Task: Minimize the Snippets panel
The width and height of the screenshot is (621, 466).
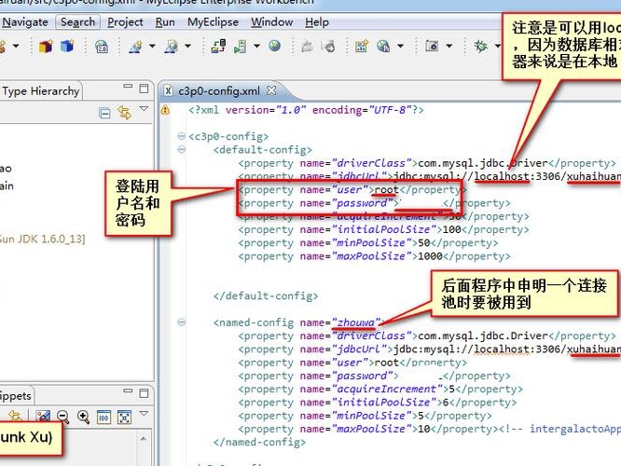Action: (x=128, y=391)
